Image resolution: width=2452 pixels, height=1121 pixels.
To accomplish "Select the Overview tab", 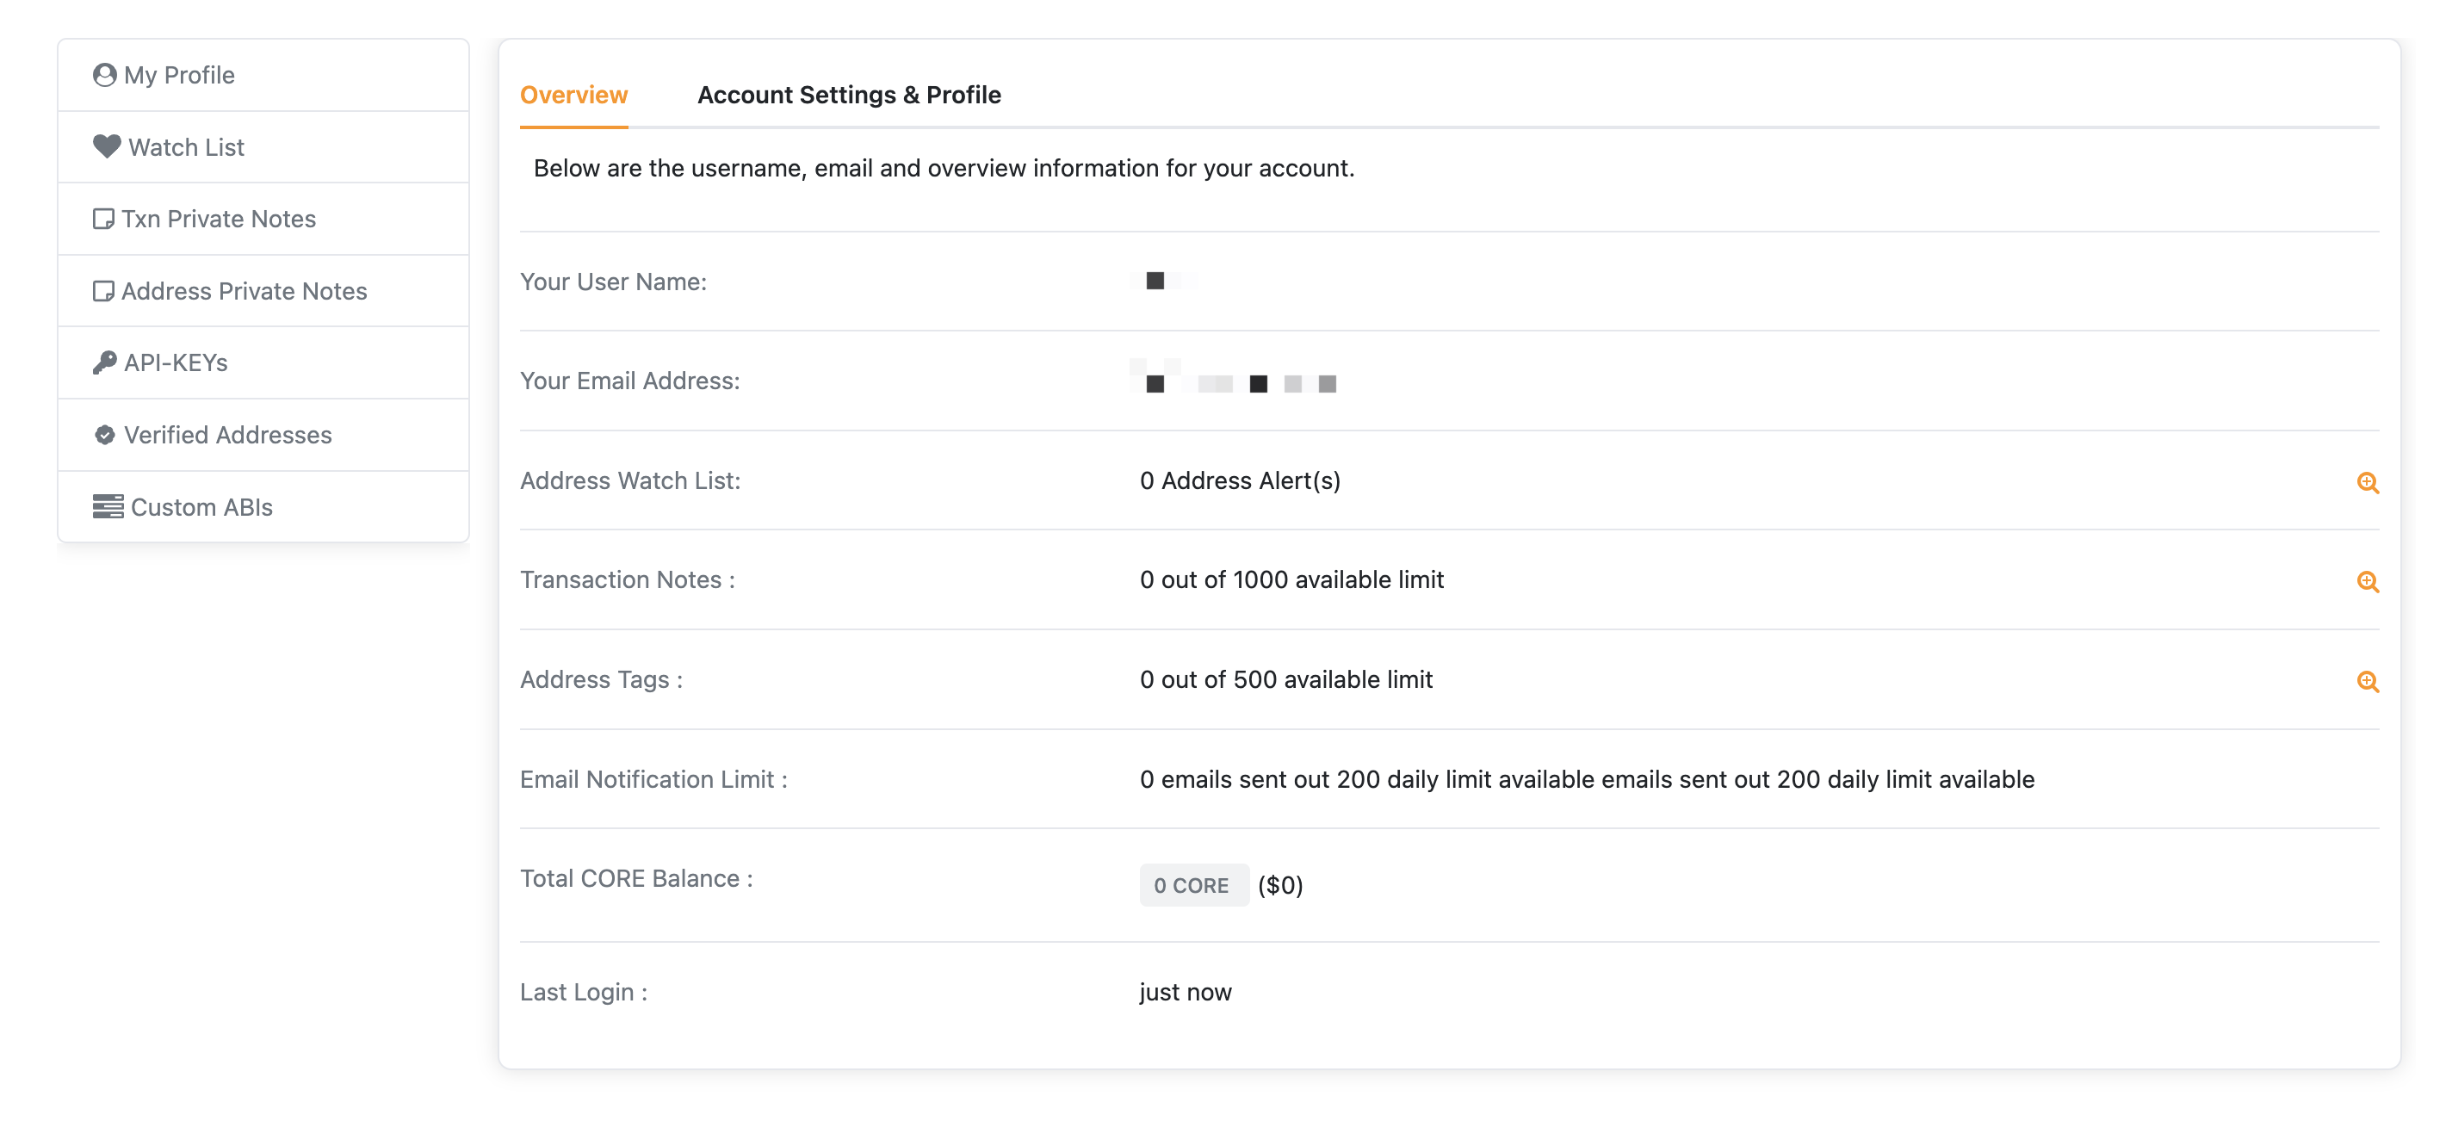I will point(574,94).
